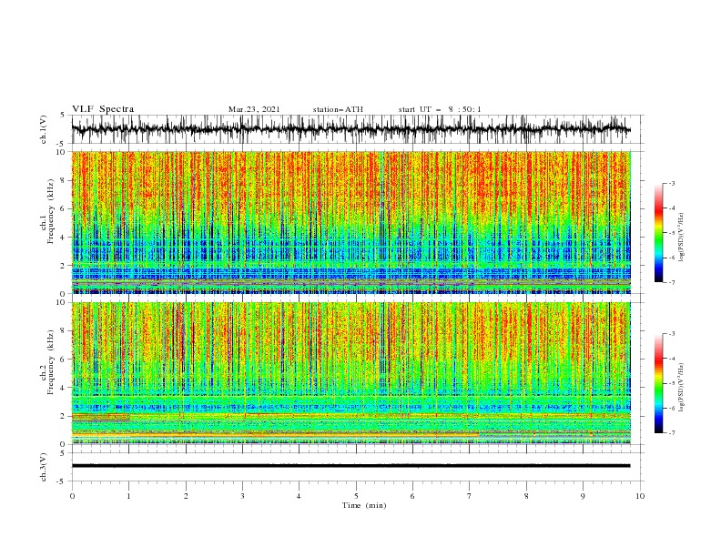The height and width of the screenshot is (557, 721).
Task: Click the time axis tick "10"
Action: tap(640, 496)
